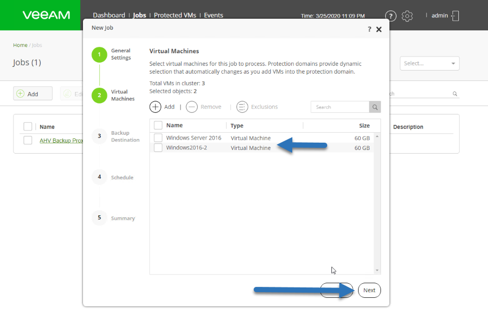Click the Next button

[369, 290]
